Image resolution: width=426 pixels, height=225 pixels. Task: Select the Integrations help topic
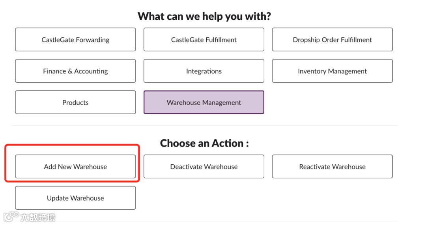point(204,71)
